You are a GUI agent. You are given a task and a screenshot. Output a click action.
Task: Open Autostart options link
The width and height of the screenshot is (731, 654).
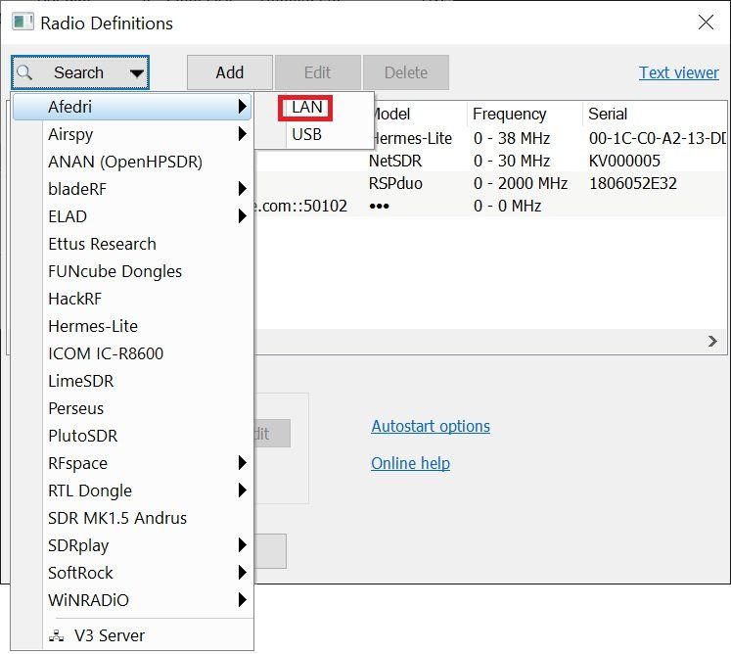point(431,426)
